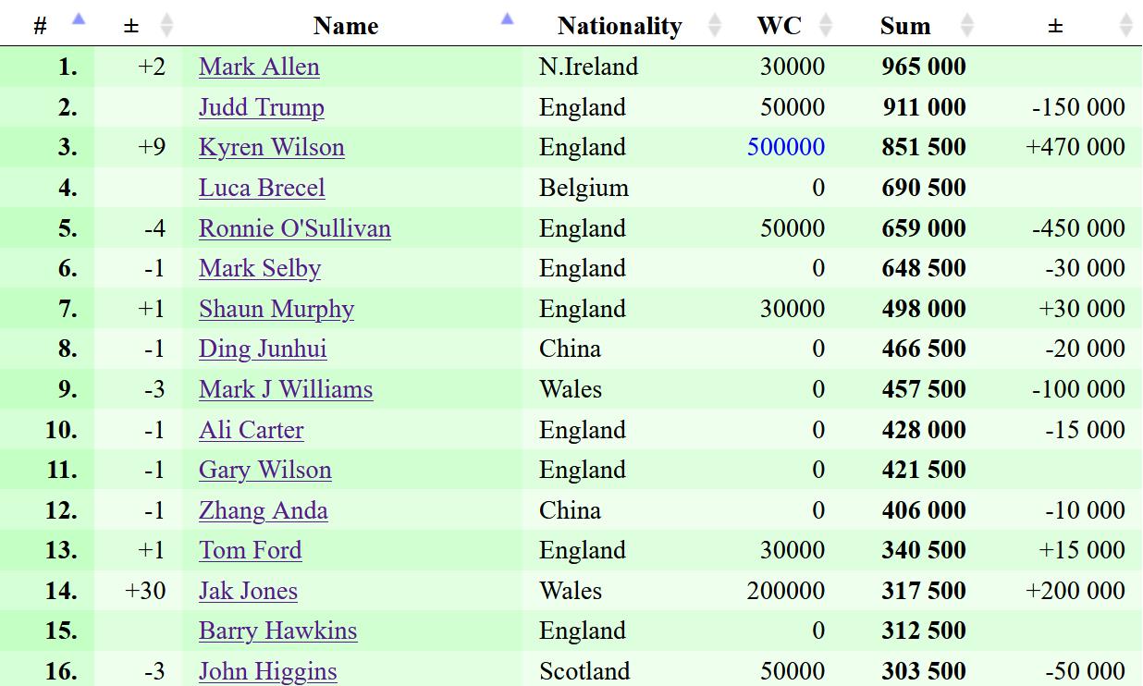The width and height of the screenshot is (1143, 686).
Task: Sort by rank number column arrow
Action: pyautogui.click(x=79, y=19)
